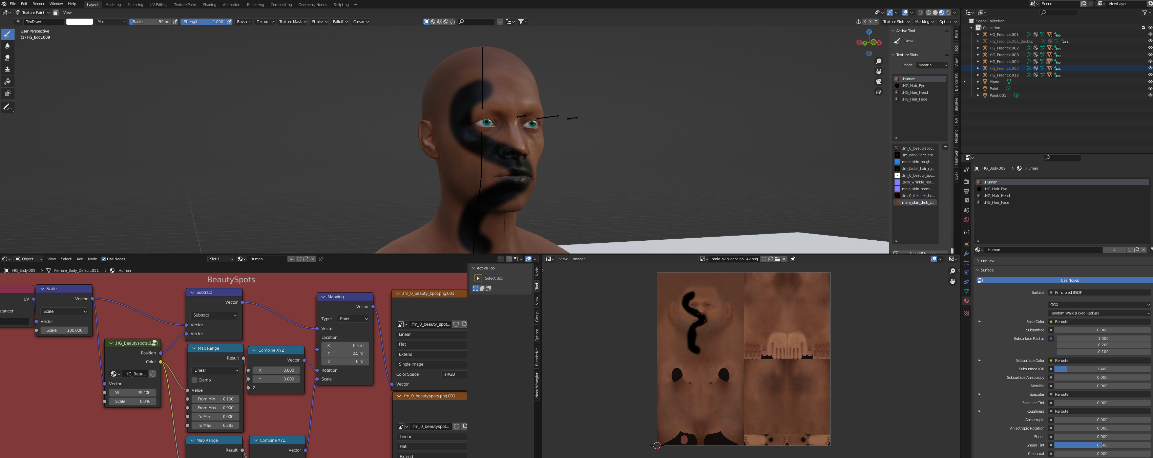
Task: Expand HG_Fredrick.001 in outliner
Action: point(978,35)
